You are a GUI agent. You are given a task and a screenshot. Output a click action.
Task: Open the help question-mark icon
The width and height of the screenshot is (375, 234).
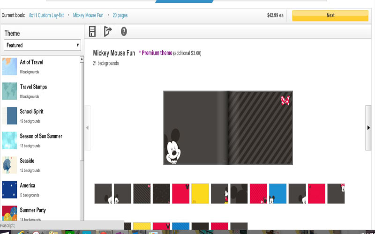[124, 31]
